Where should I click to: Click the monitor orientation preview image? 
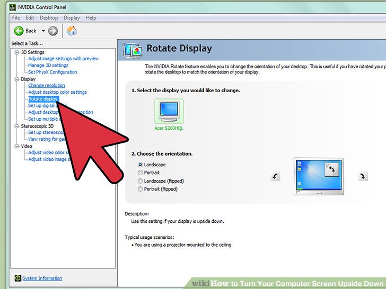click(x=319, y=176)
